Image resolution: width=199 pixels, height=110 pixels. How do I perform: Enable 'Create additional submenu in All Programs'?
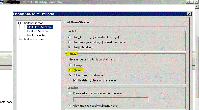[69, 93]
